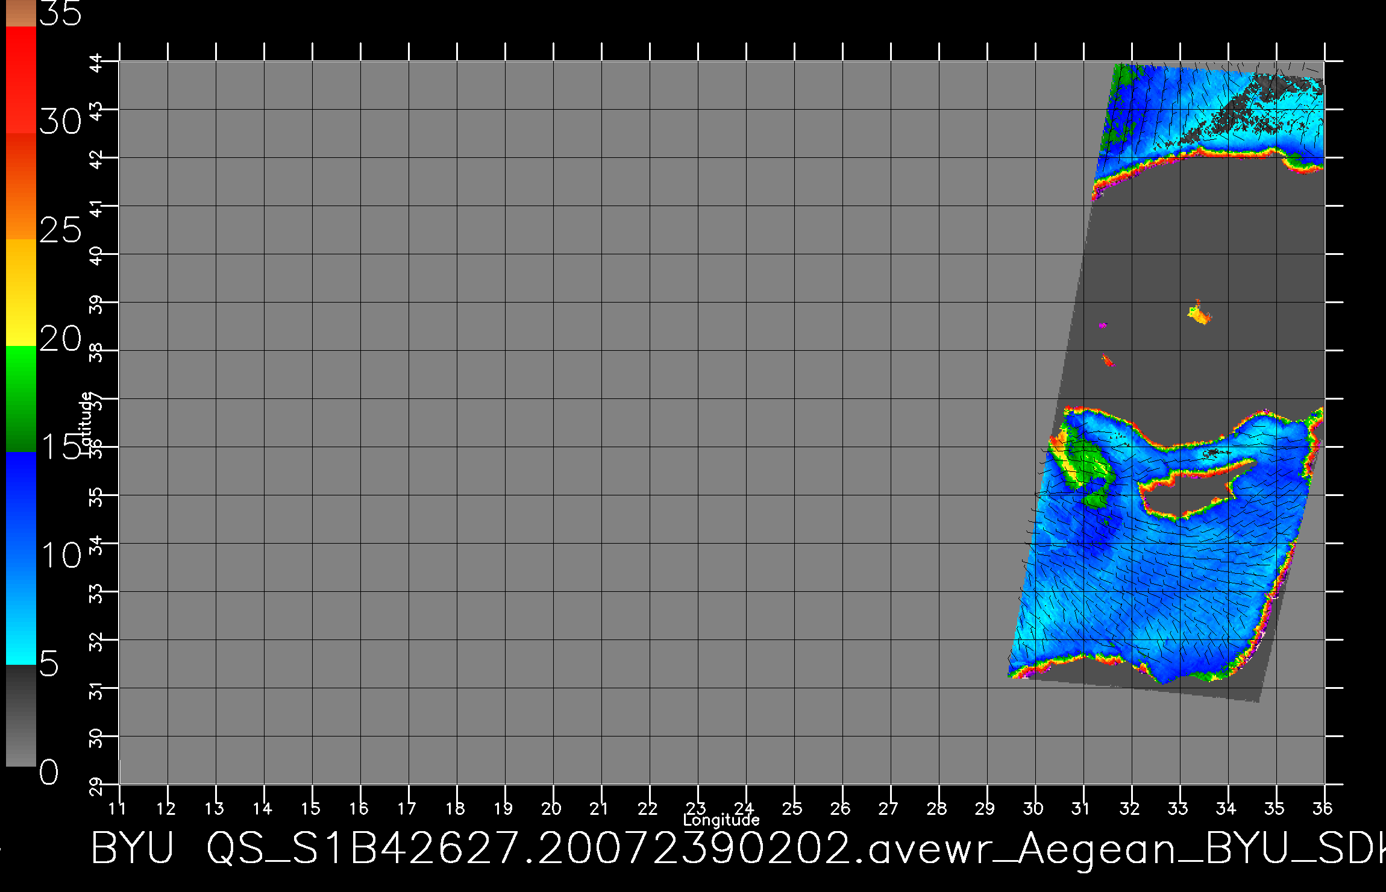Click latitude tick label "35"
This screenshot has width=1386, height=892.
tap(96, 497)
